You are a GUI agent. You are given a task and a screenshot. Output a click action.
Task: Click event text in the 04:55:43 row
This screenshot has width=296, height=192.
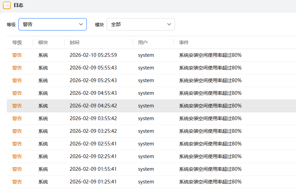pos(210,93)
